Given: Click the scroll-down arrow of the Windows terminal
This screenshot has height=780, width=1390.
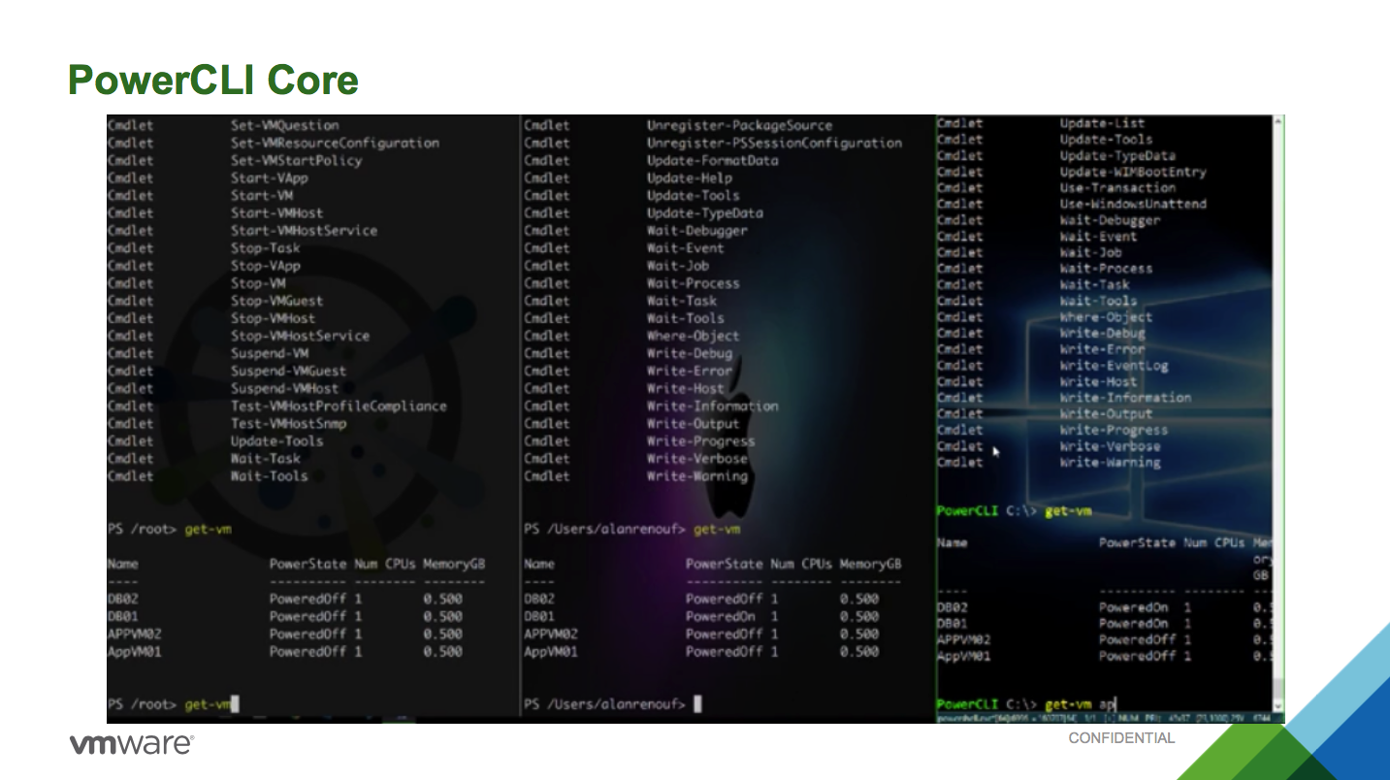Looking at the screenshot, I should click(1278, 705).
